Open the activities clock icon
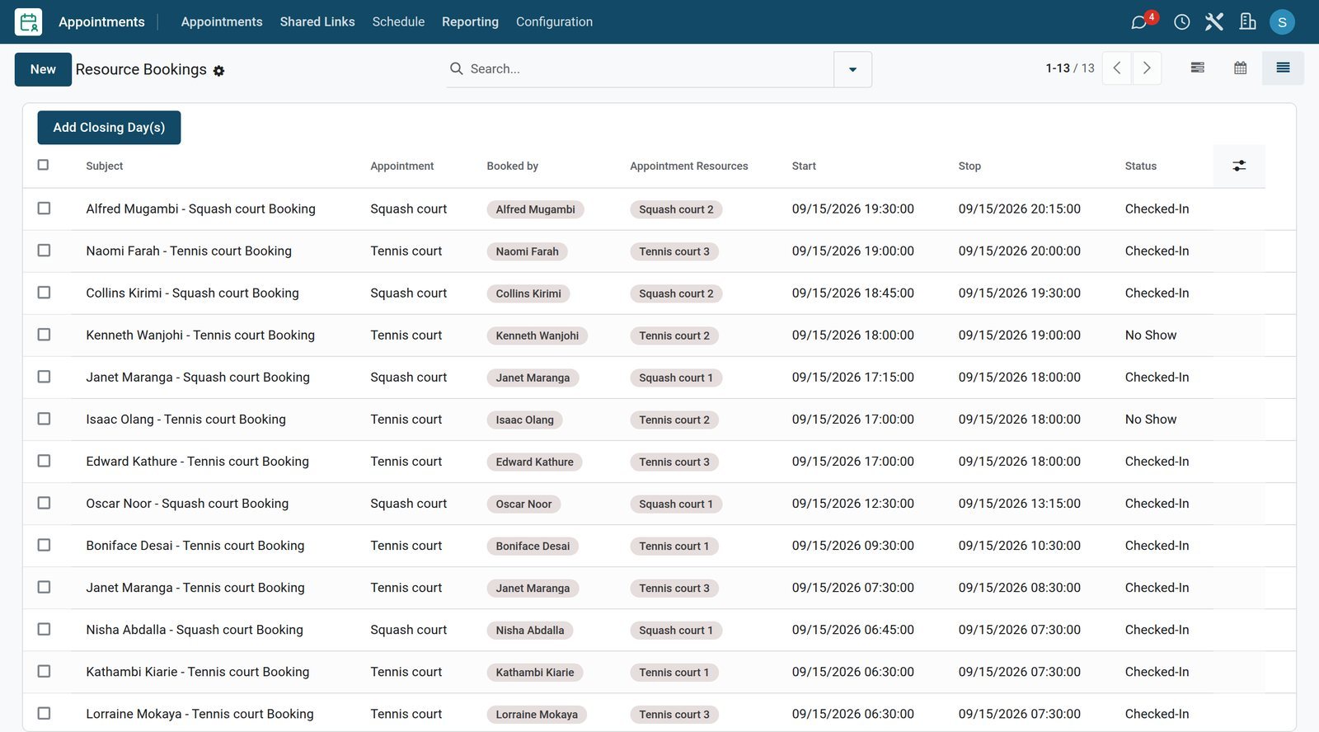1319x732 pixels. click(x=1182, y=22)
